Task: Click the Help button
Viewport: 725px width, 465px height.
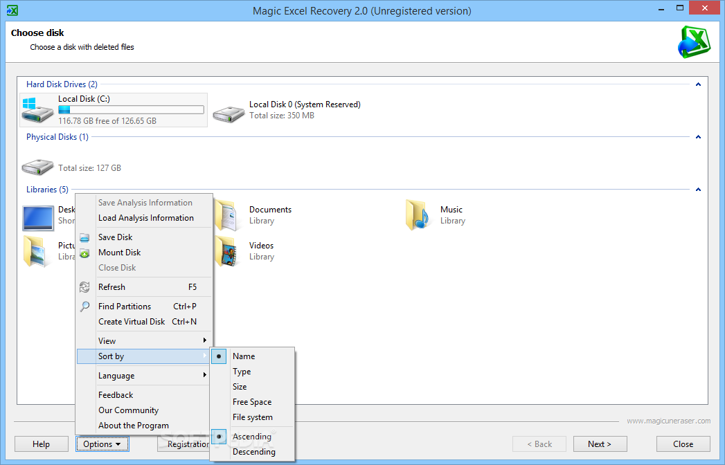Action: [41, 444]
